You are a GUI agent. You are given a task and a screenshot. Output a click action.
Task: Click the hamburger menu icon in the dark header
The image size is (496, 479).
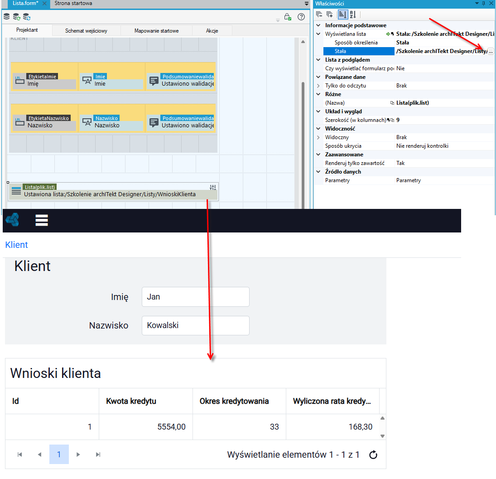pyautogui.click(x=41, y=220)
